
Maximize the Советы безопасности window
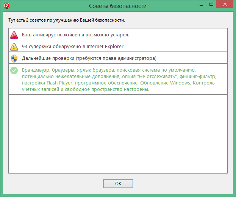coord(211,5)
